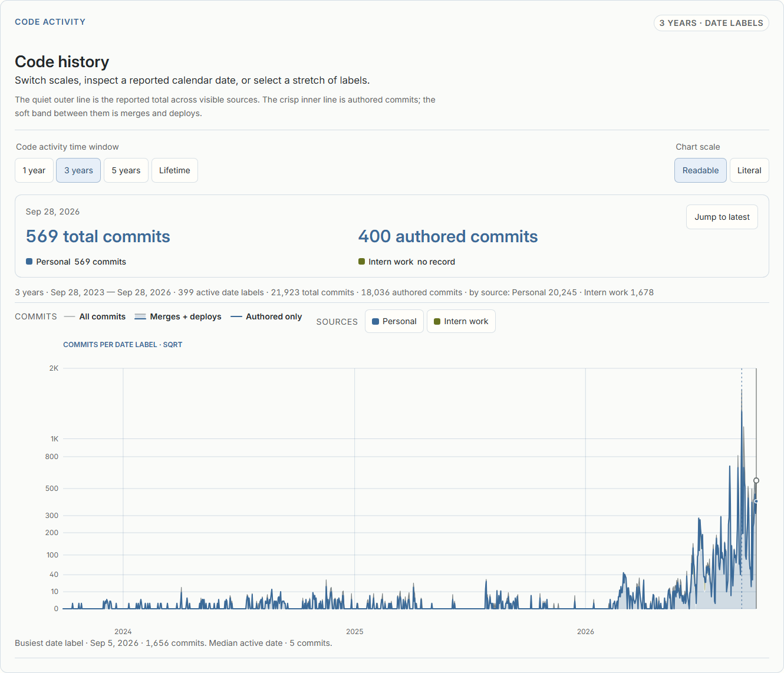Viewport: 784px width, 673px height.
Task: Click the Code history title
Action: coord(62,62)
